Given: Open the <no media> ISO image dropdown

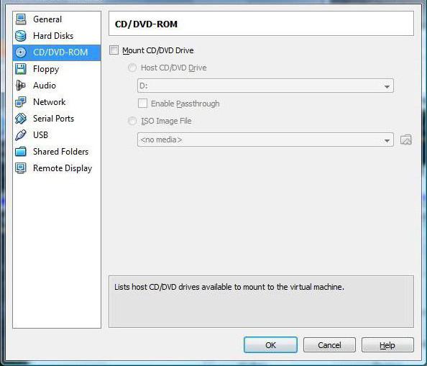Looking at the screenshot, I should pyautogui.click(x=265, y=139).
